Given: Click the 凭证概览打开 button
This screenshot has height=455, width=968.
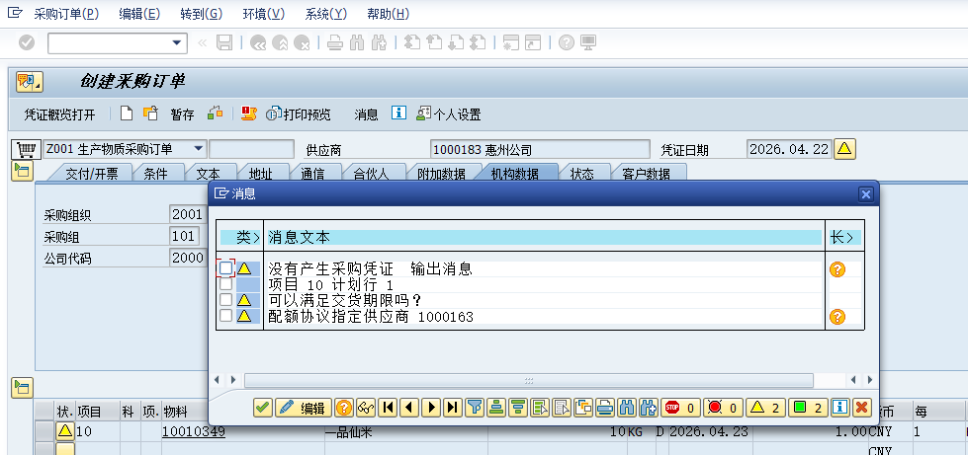Looking at the screenshot, I should point(59,114).
